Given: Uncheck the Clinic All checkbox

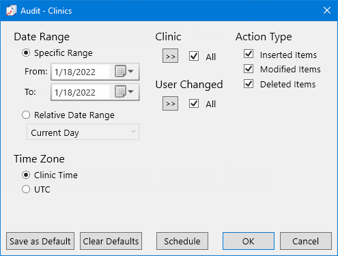Looking at the screenshot, I should [194, 56].
